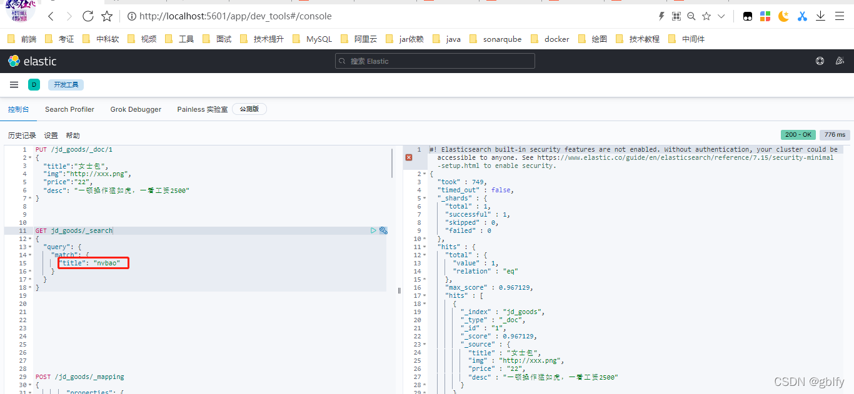Viewport: 854px width, 394px height.
Task: Toggle the night mode moon extension
Action: click(784, 16)
